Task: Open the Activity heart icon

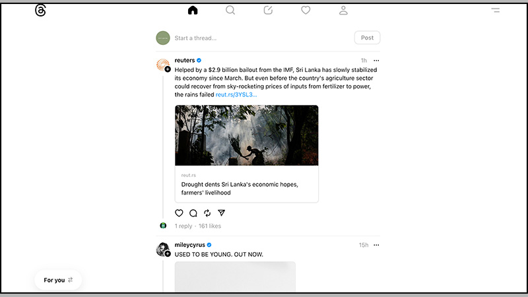Action: (306, 11)
